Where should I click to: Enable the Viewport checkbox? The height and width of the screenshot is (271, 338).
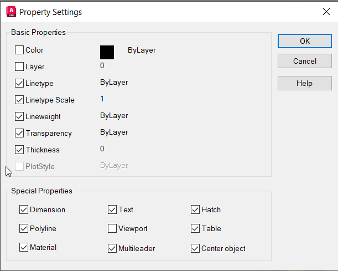[x=112, y=228]
